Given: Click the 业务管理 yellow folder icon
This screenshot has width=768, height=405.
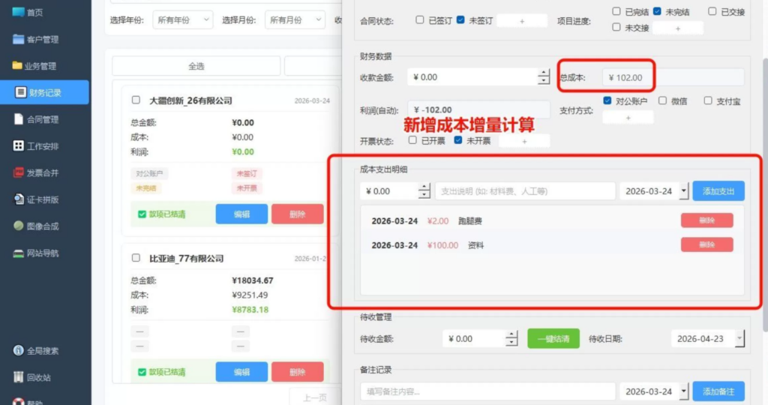Looking at the screenshot, I should click(17, 65).
